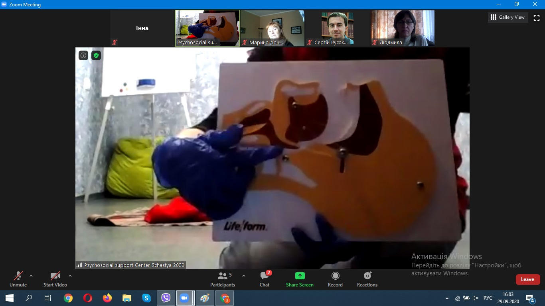Open the Paint app on the taskbar

205,298
